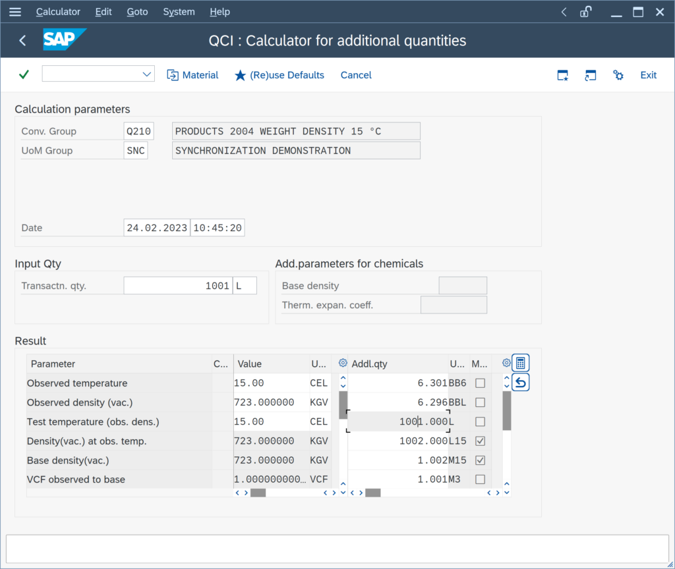
Task: Click the (Re)use Defaults button
Action: point(279,75)
